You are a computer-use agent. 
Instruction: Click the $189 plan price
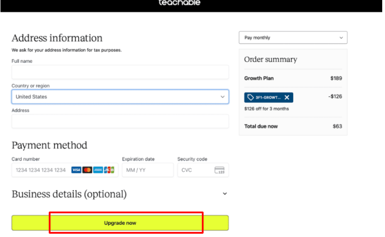pyautogui.click(x=336, y=78)
